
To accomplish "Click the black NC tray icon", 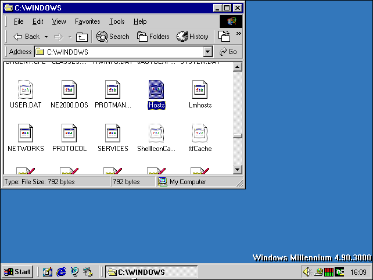I will tap(339, 272).
